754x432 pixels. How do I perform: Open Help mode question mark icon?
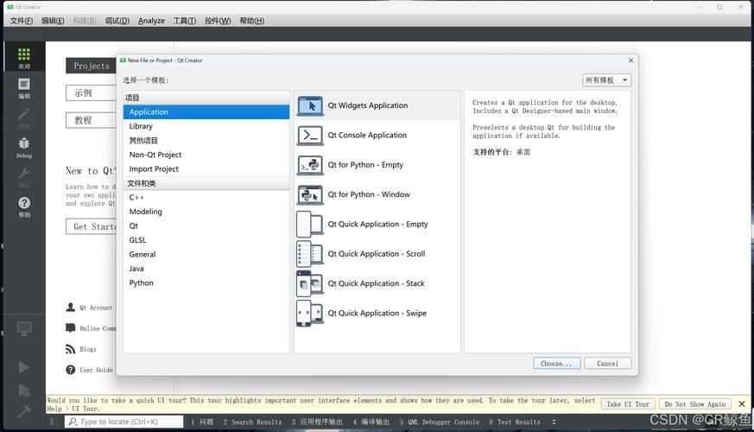tap(23, 206)
